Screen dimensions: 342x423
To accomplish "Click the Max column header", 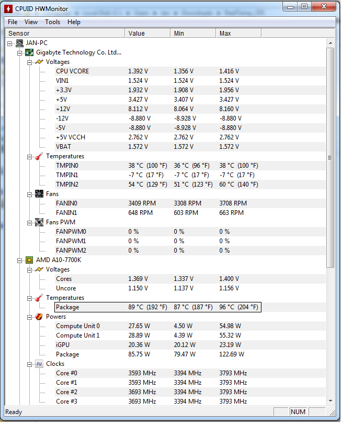I will pyautogui.click(x=238, y=33).
